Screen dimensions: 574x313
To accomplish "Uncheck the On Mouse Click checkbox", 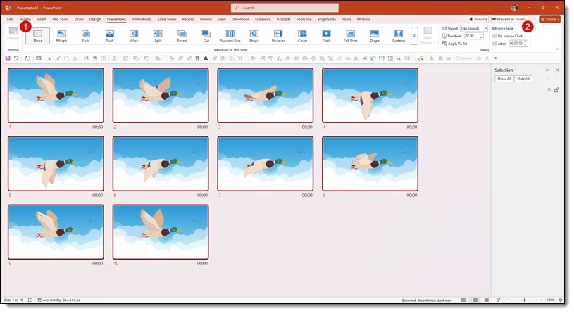I will point(494,35).
